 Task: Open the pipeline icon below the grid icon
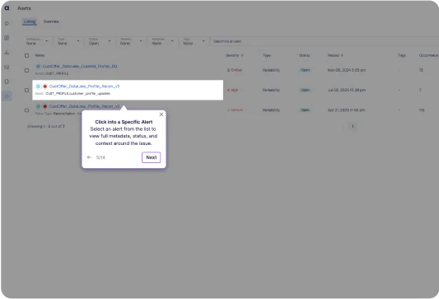tap(7, 53)
